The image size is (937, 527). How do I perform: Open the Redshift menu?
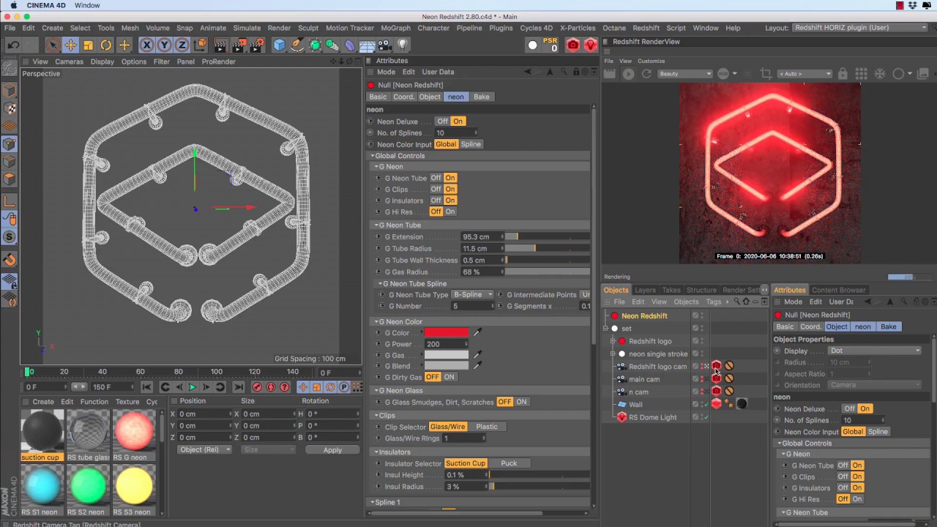tap(646, 28)
